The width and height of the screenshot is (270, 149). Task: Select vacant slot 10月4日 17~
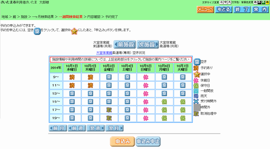click(127, 110)
